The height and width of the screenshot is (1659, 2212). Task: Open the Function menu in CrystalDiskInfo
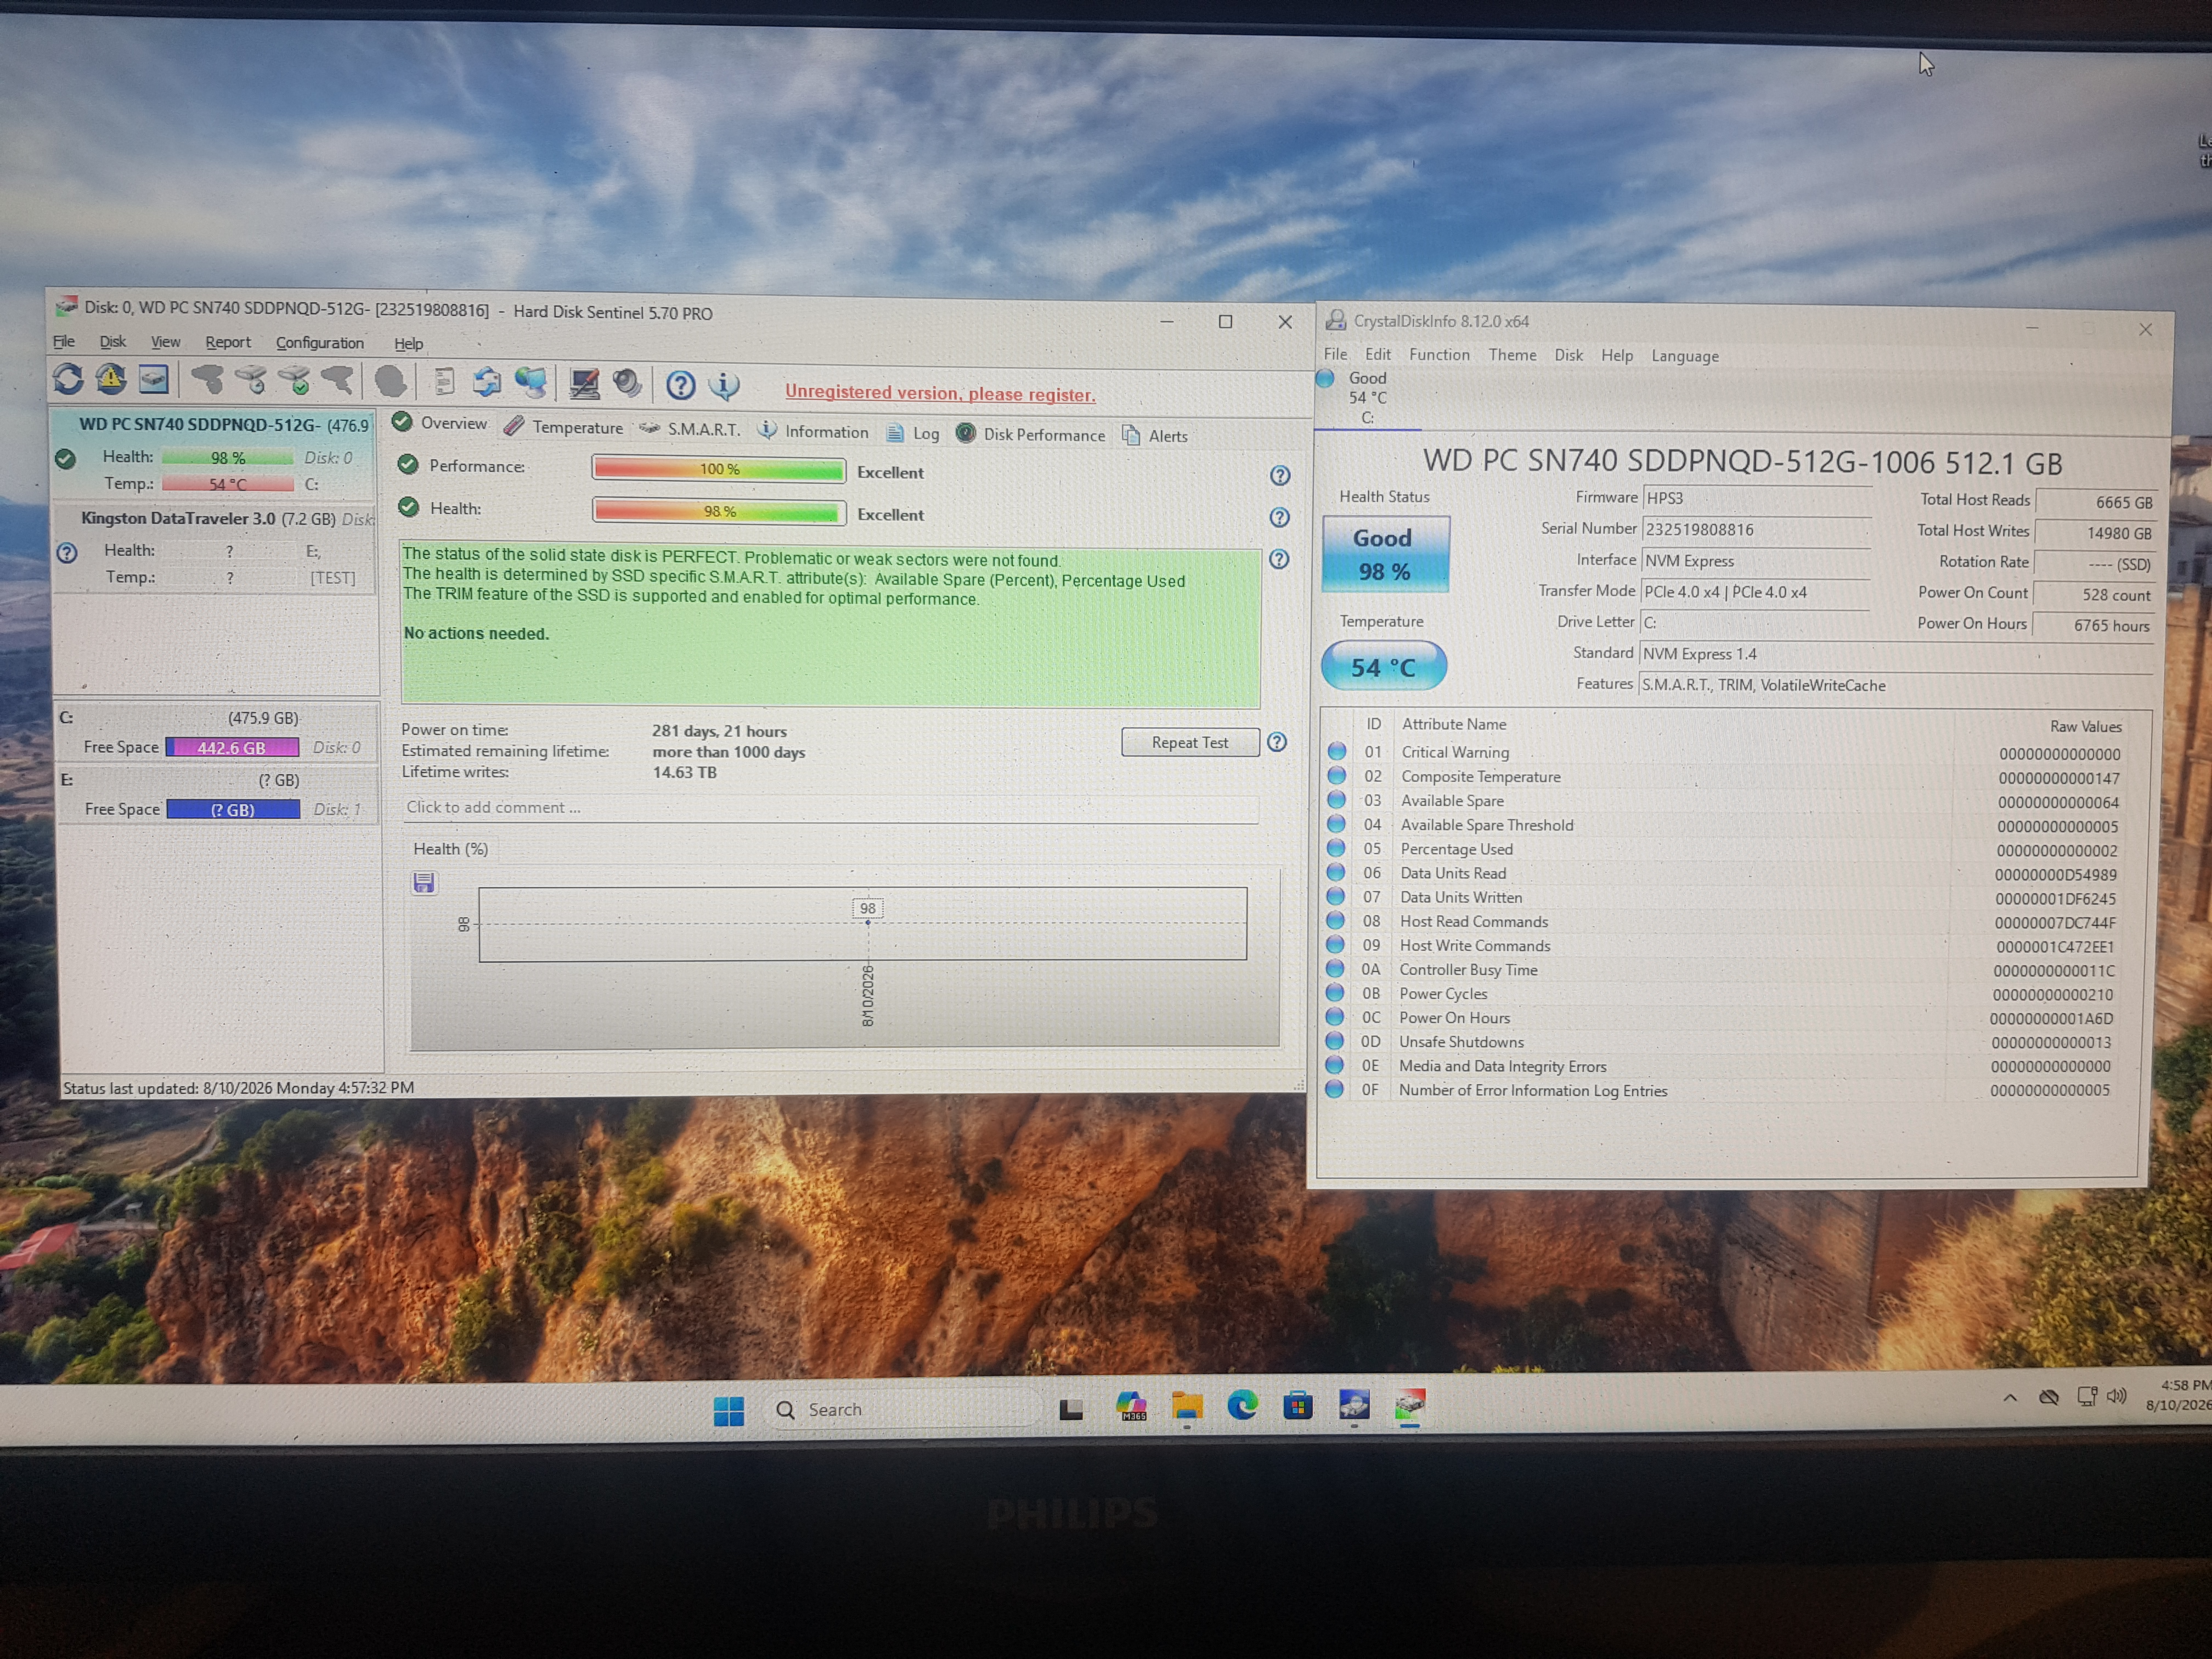pos(1439,354)
